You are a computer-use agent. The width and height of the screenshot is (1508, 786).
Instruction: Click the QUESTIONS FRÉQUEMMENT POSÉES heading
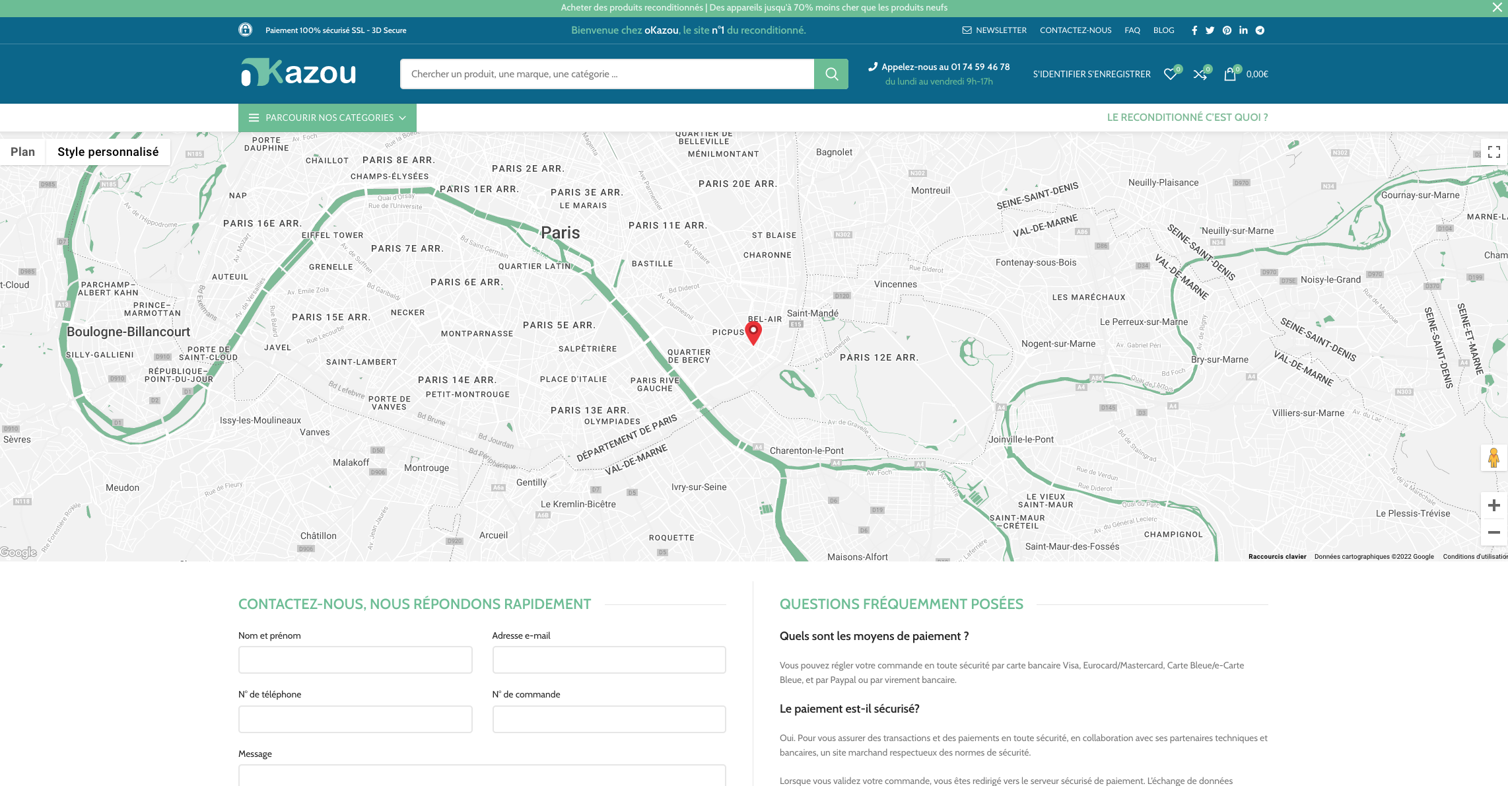(x=901, y=604)
